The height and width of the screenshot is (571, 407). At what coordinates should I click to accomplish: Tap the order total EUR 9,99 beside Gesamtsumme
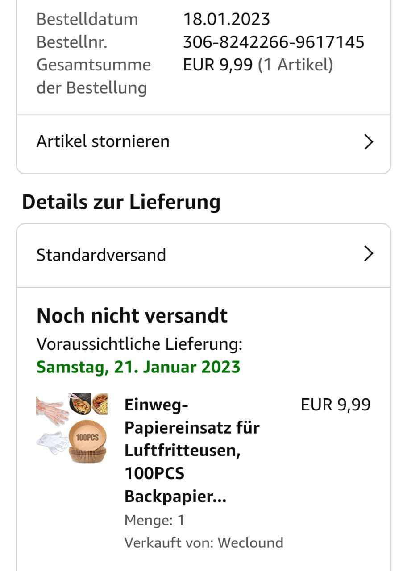pos(219,65)
